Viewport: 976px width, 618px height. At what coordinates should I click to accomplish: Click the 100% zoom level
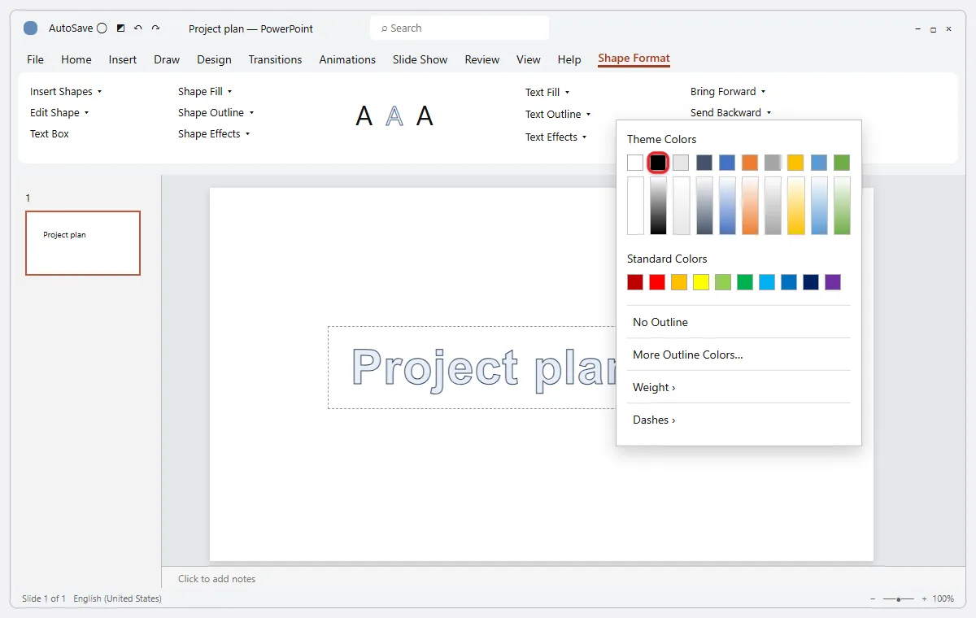coord(943,598)
